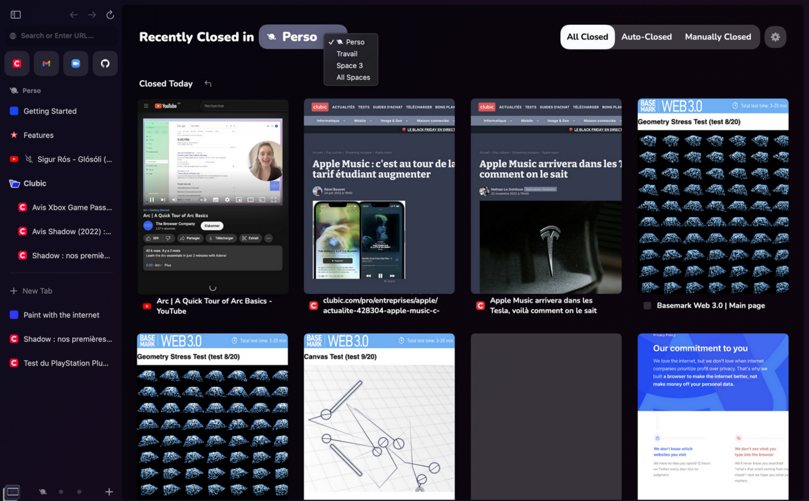
Task: Open the Canvas Test (test 9/20) thumbnail
Action: coord(380,417)
